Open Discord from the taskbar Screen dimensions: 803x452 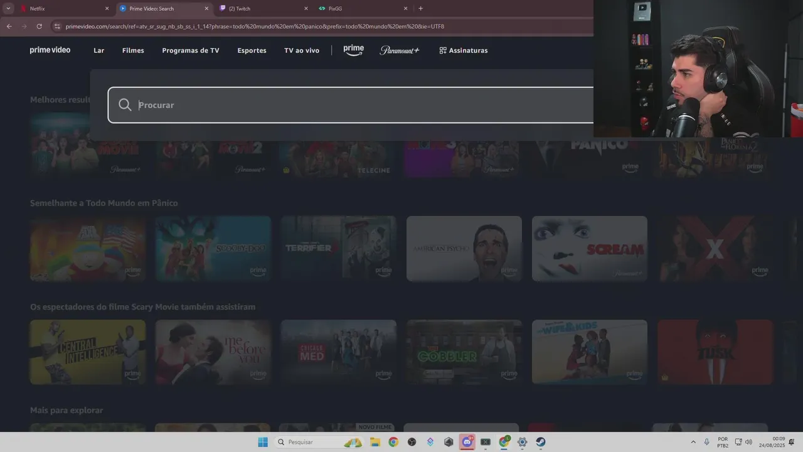pos(467,442)
